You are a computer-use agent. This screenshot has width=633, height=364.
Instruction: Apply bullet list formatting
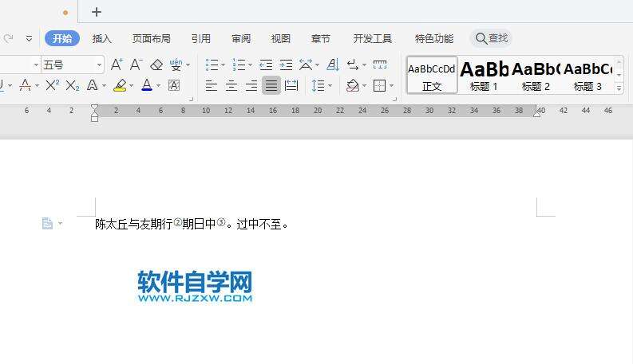point(212,65)
